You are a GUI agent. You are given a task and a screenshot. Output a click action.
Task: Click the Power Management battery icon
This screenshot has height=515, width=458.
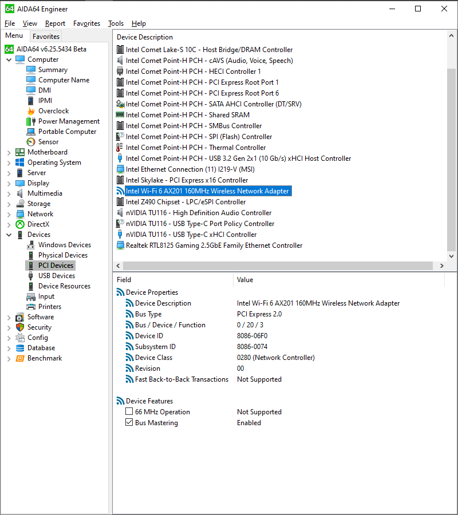(31, 121)
